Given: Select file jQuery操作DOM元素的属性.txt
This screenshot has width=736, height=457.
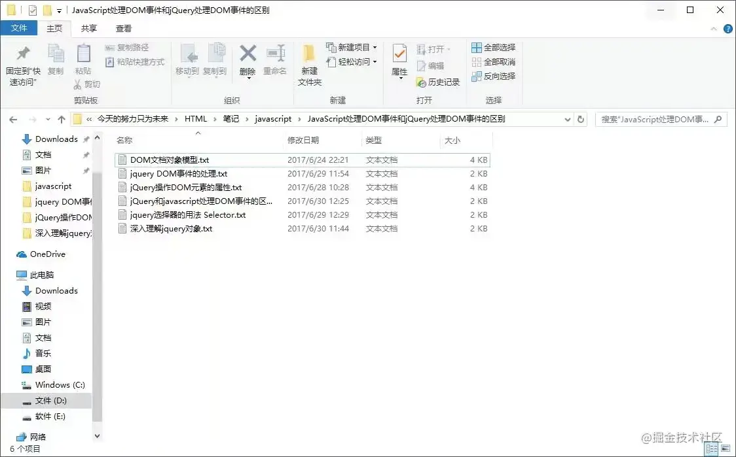Looking at the screenshot, I should click(303, 188).
